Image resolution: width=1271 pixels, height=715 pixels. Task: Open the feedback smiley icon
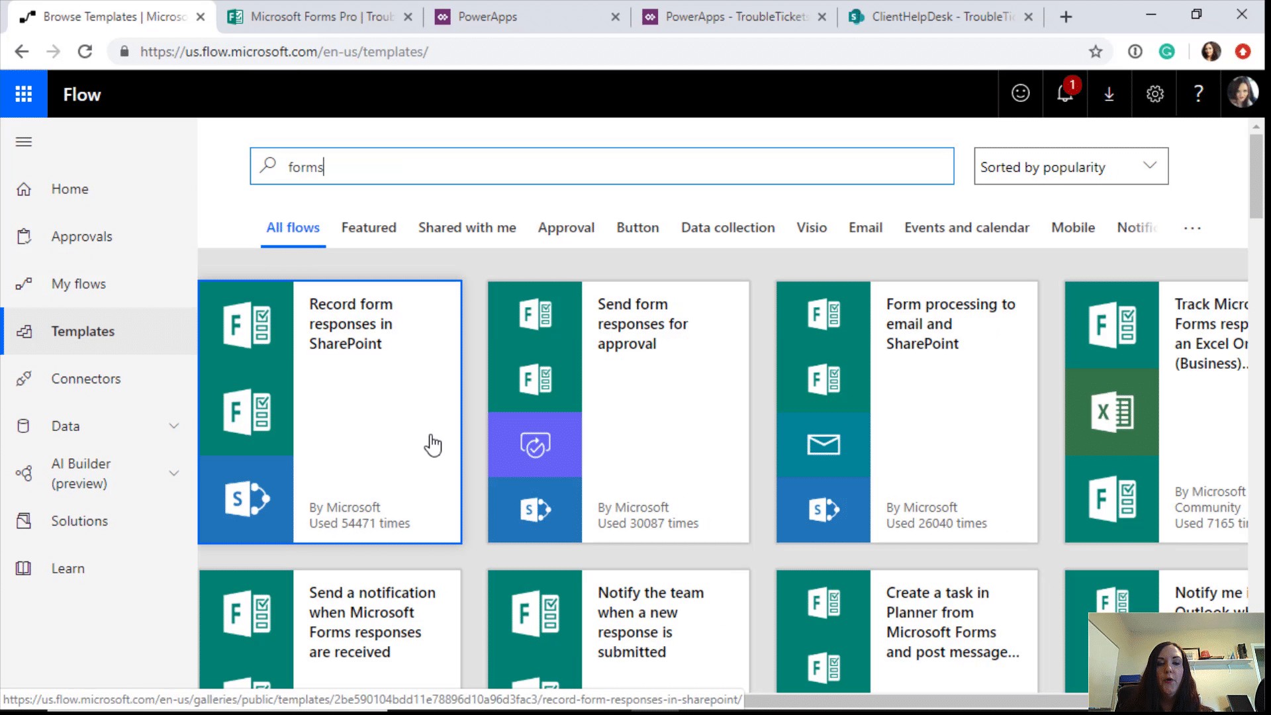tap(1020, 93)
